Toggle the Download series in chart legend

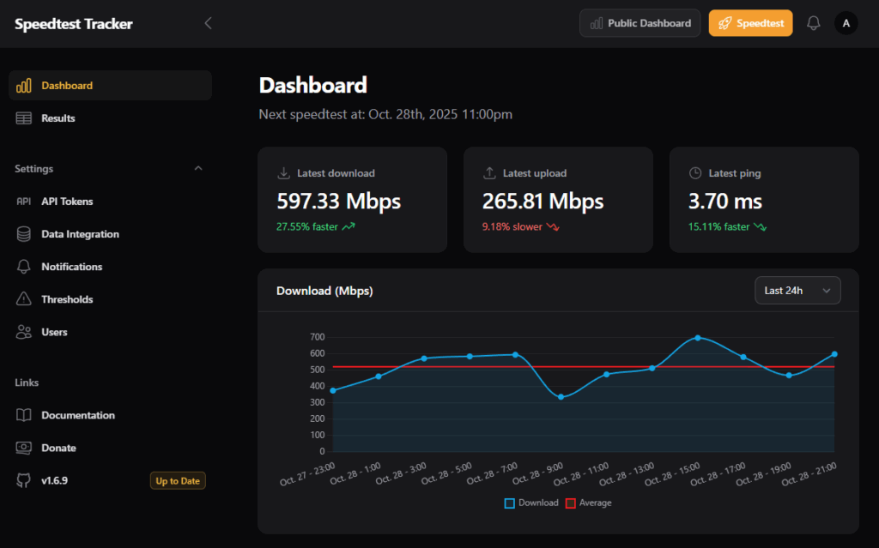coord(531,503)
